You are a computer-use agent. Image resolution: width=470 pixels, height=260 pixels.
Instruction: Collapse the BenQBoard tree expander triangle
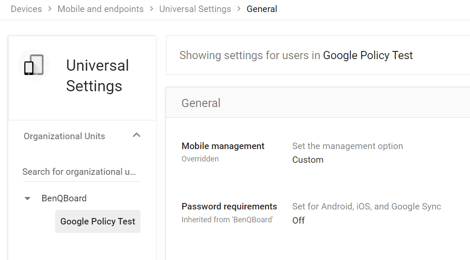click(27, 198)
